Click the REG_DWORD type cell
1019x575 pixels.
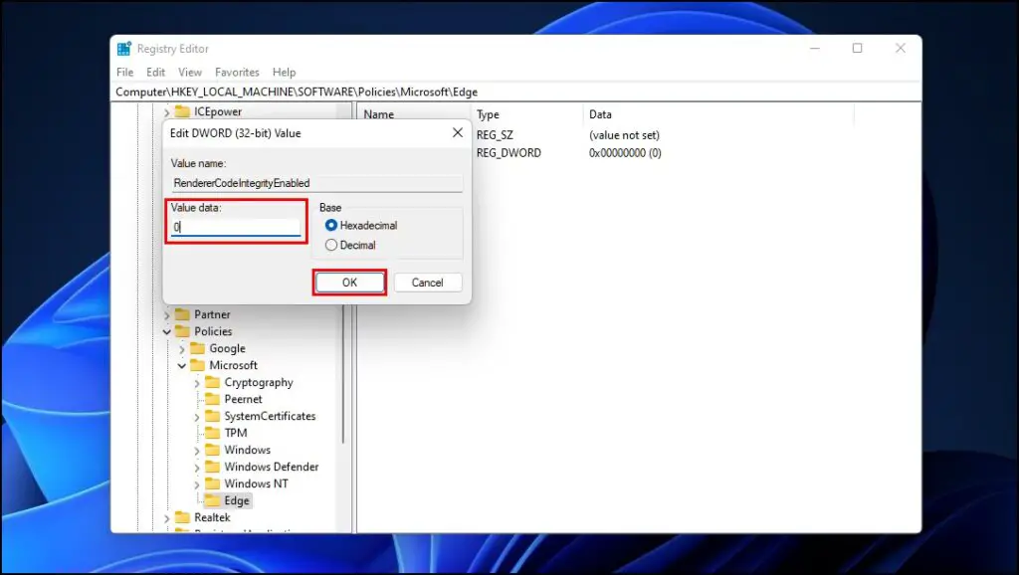(509, 153)
